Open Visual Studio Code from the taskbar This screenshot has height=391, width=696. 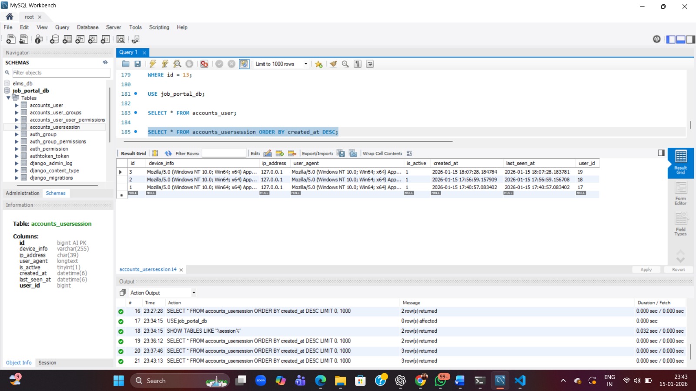(x=520, y=381)
